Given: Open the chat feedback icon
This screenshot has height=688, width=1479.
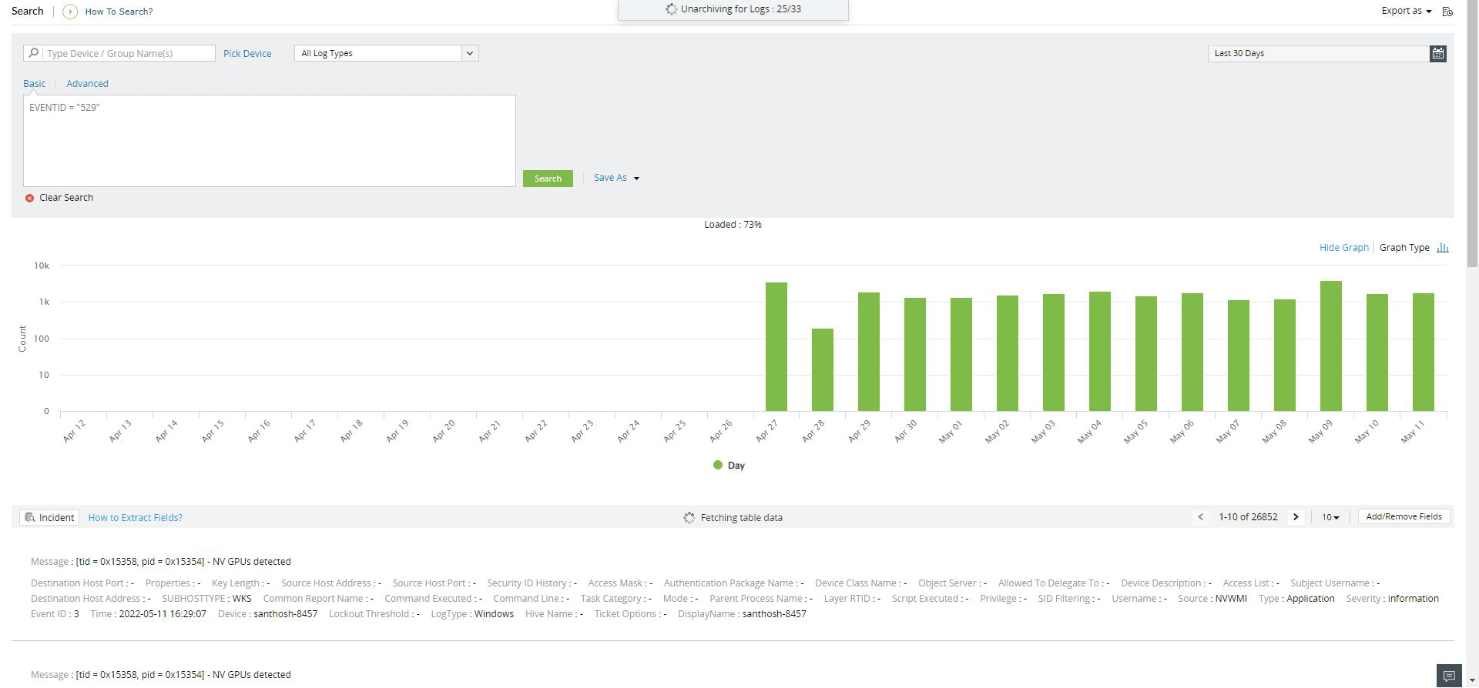Looking at the screenshot, I should [x=1449, y=676].
